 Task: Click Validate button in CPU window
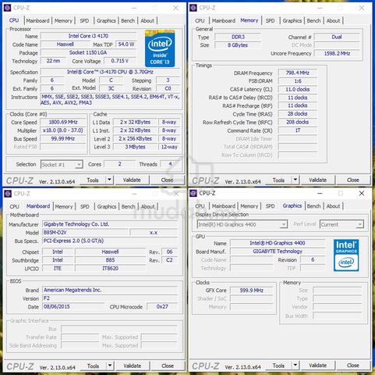pos(132,180)
